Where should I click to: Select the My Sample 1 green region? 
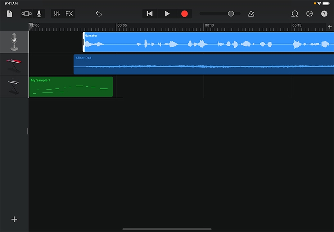coord(71,86)
